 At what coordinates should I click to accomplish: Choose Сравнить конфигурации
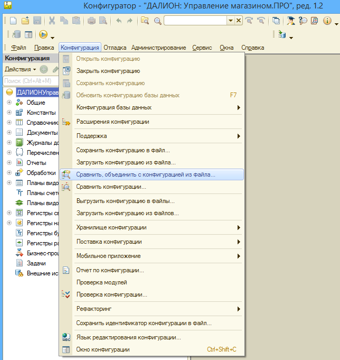click(152, 187)
